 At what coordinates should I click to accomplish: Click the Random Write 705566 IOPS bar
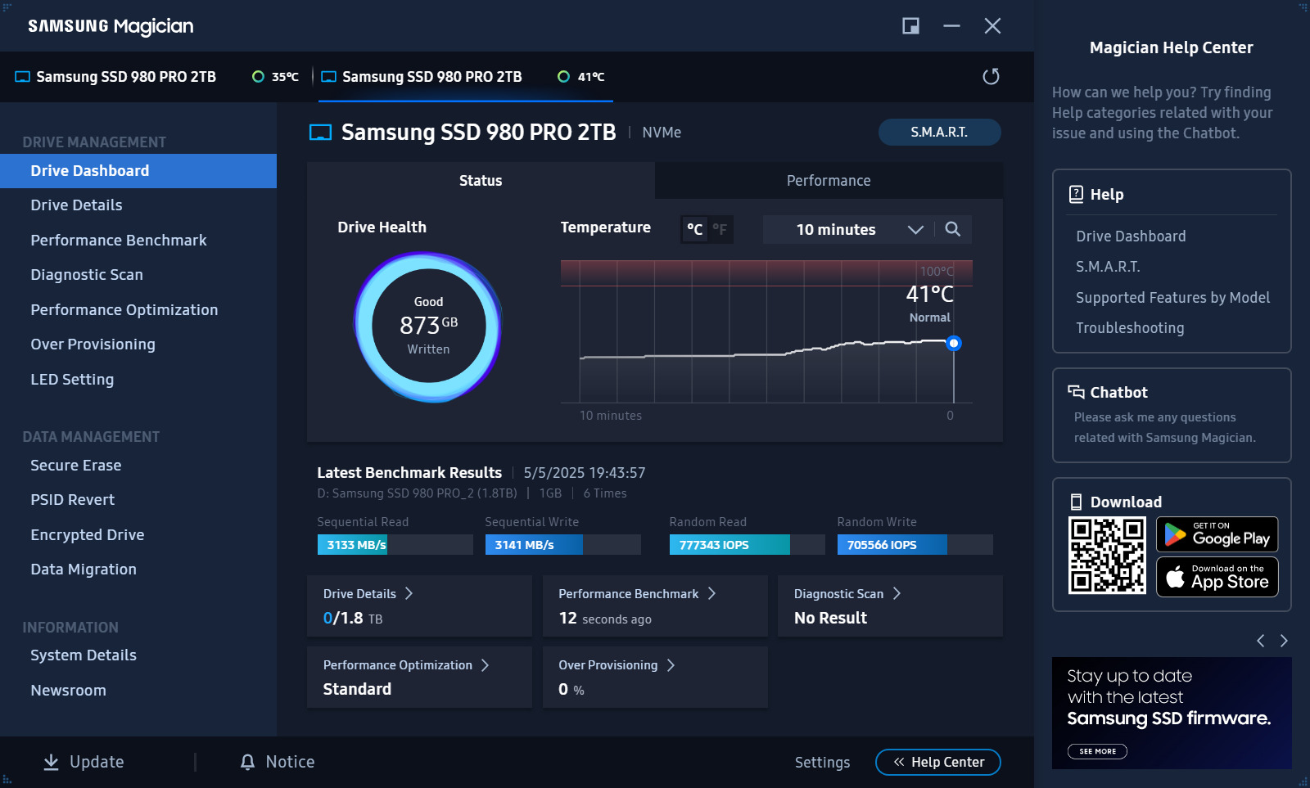(915, 545)
